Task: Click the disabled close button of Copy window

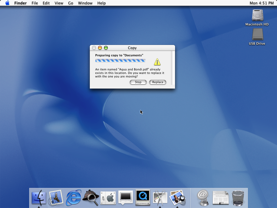Action: [94, 48]
